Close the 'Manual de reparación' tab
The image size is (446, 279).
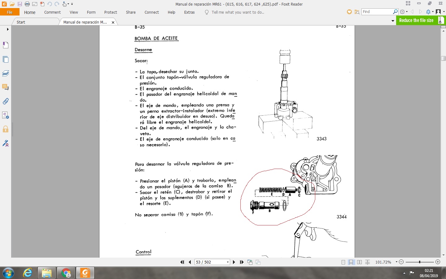(x=113, y=22)
